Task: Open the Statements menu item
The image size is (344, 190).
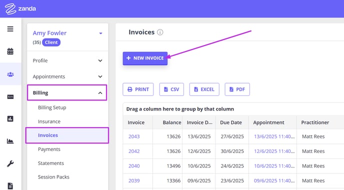Action: click(51, 163)
